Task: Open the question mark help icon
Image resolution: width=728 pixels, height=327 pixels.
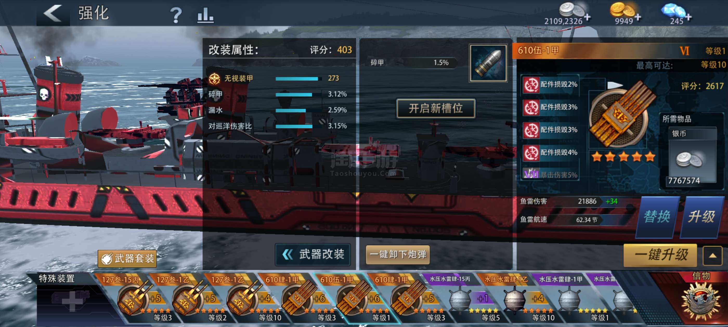Action: click(176, 15)
